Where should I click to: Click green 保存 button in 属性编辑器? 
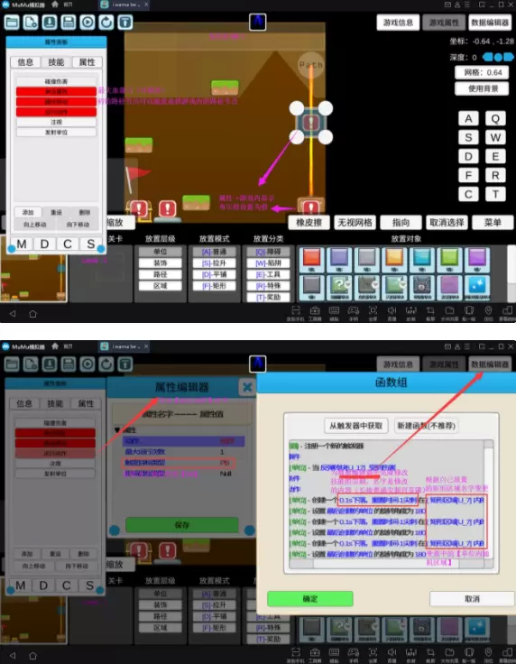(x=181, y=525)
